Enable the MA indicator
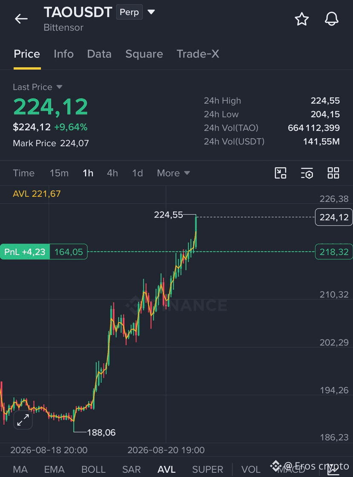The width and height of the screenshot is (353, 477). [x=20, y=469]
